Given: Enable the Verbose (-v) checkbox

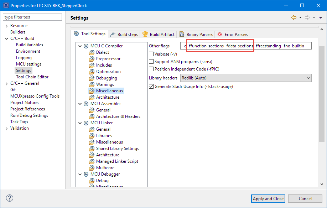Looking at the screenshot, I should point(151,54).
